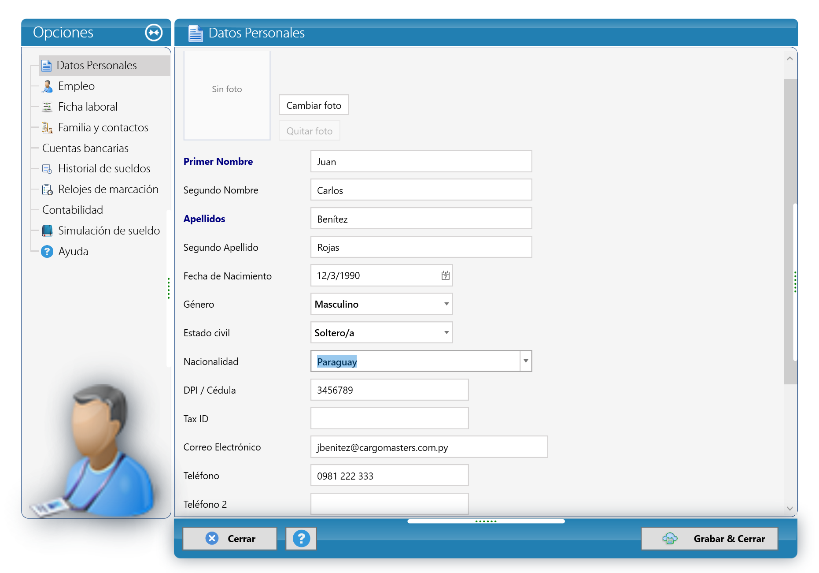819x573 pixels.
Task: Select Ficha laboral in the options tree
Action: click(88, 107)
